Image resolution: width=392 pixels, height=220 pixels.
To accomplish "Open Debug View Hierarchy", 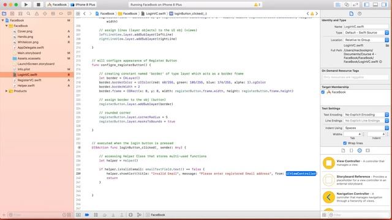I will tap(130, 215).
